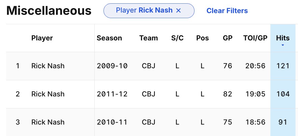
Task: Select the 20:56 TOI/GP cell
Action: coord(255,66)
